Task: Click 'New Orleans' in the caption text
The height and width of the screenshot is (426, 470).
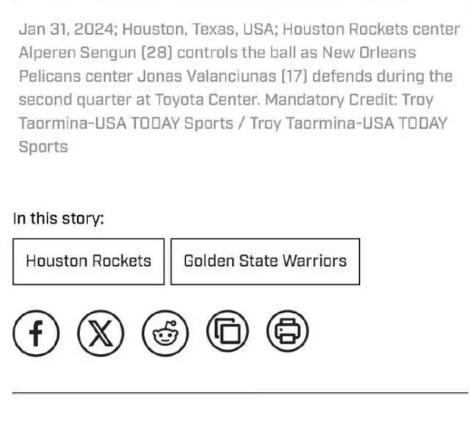Action: pyautogui.click(x=369, y=53)
